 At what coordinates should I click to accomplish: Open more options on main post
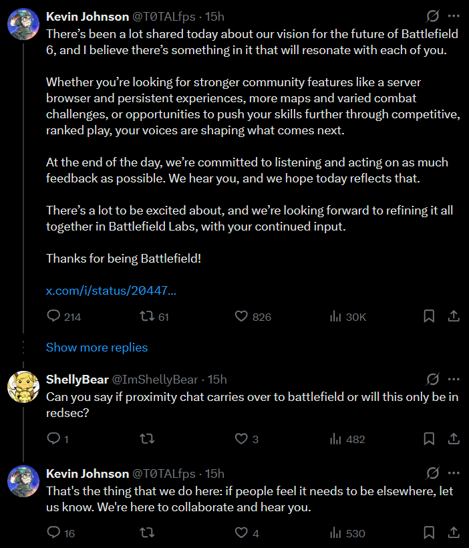coord(454,15)
